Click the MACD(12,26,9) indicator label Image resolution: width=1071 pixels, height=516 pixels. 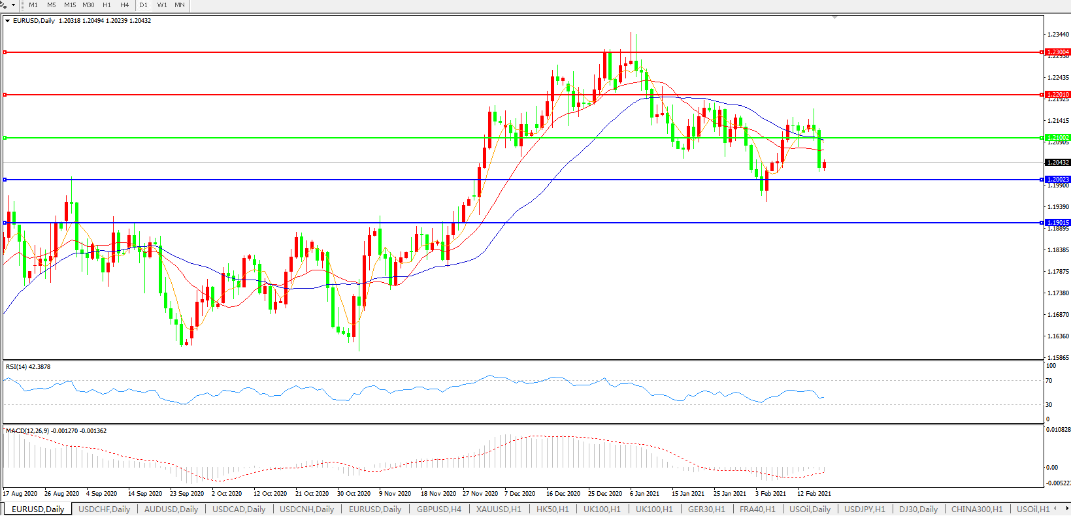56,431
